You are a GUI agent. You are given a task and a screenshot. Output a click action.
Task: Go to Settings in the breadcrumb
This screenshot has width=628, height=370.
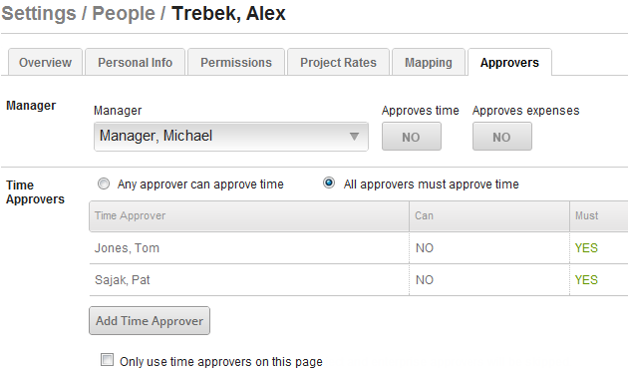[39, 13]
